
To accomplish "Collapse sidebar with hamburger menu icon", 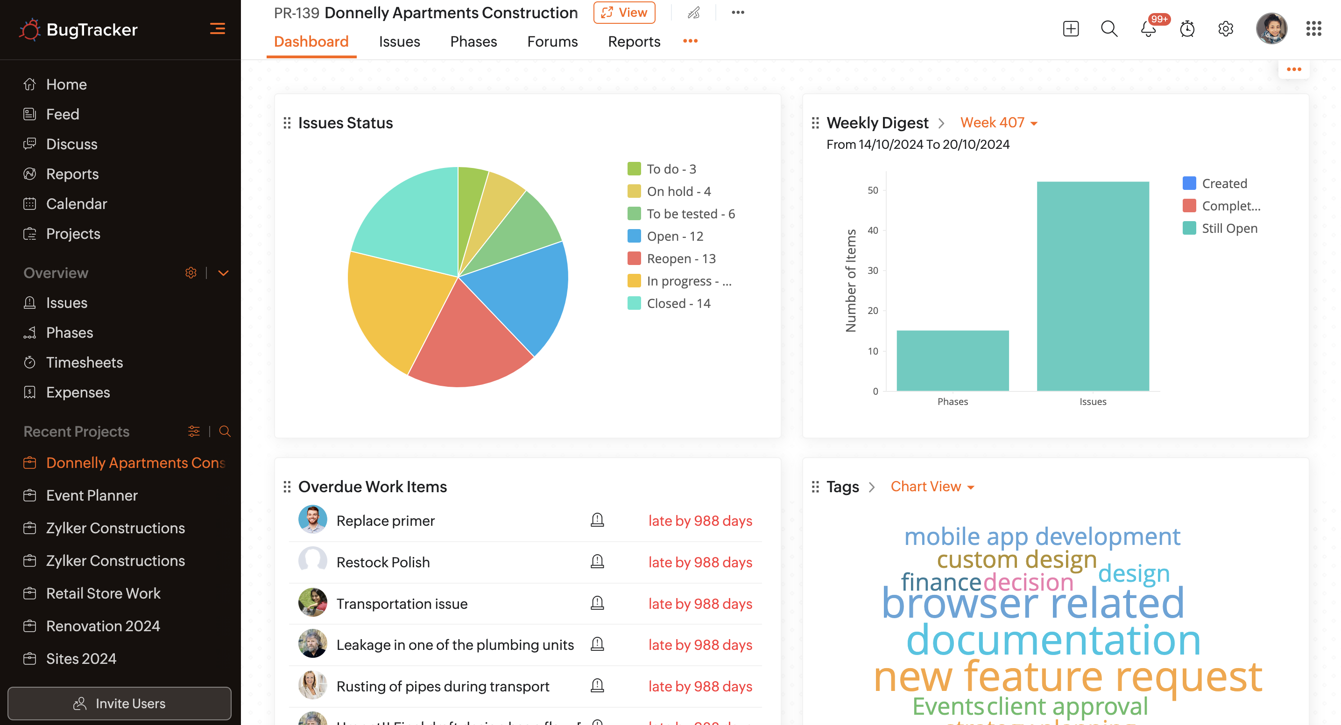I will [217, 28].
